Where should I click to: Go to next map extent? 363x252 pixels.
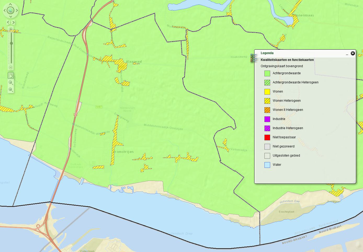point(13,22)
